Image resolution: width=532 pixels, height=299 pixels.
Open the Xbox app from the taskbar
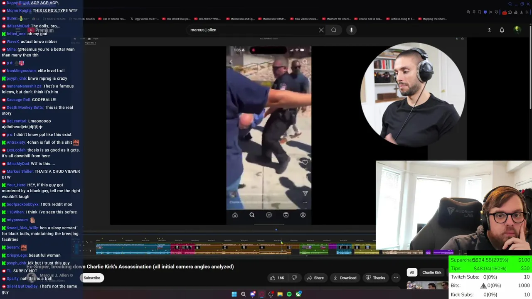(298, 294)
